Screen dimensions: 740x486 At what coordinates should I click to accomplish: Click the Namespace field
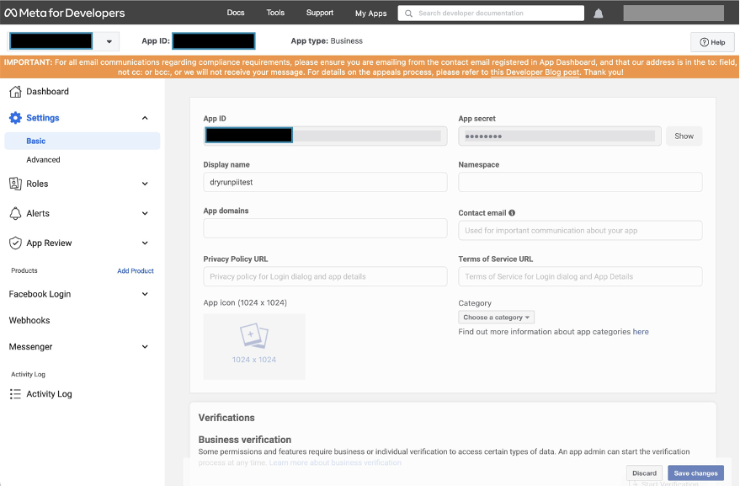[580, 182]
